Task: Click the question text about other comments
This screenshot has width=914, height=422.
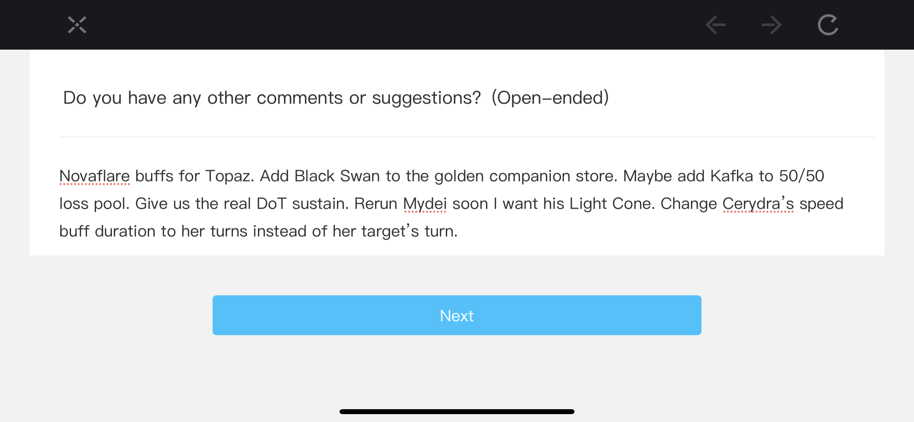Action: pyautogui.click(x=272, y=97)
